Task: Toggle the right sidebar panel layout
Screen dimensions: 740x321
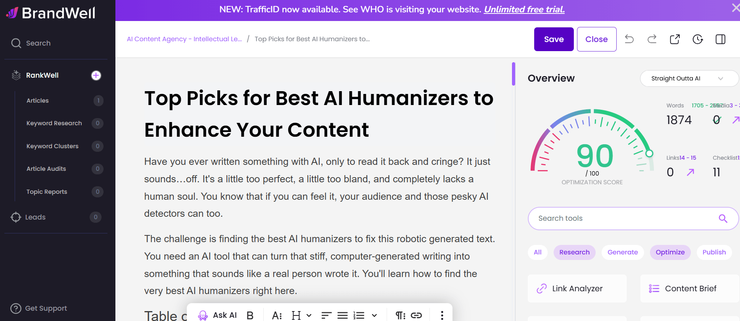Action: coord(720,39)
